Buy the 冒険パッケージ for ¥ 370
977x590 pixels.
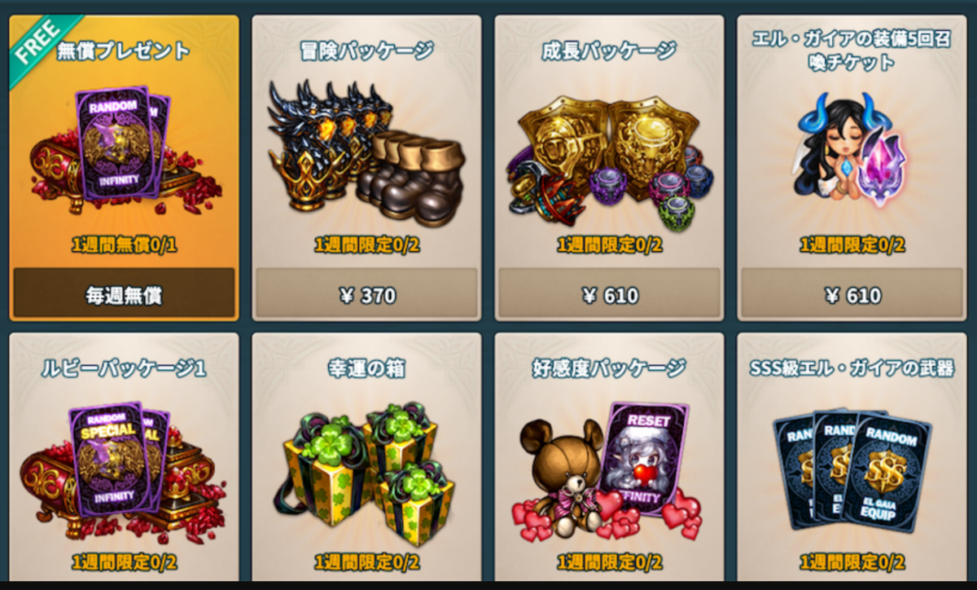(366, 294)
